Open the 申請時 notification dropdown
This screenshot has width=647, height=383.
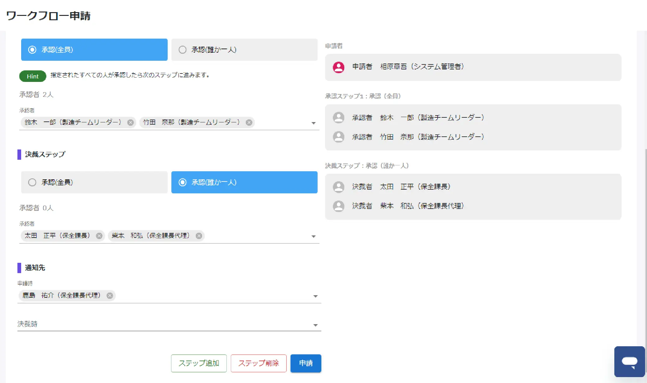(315, 296)
